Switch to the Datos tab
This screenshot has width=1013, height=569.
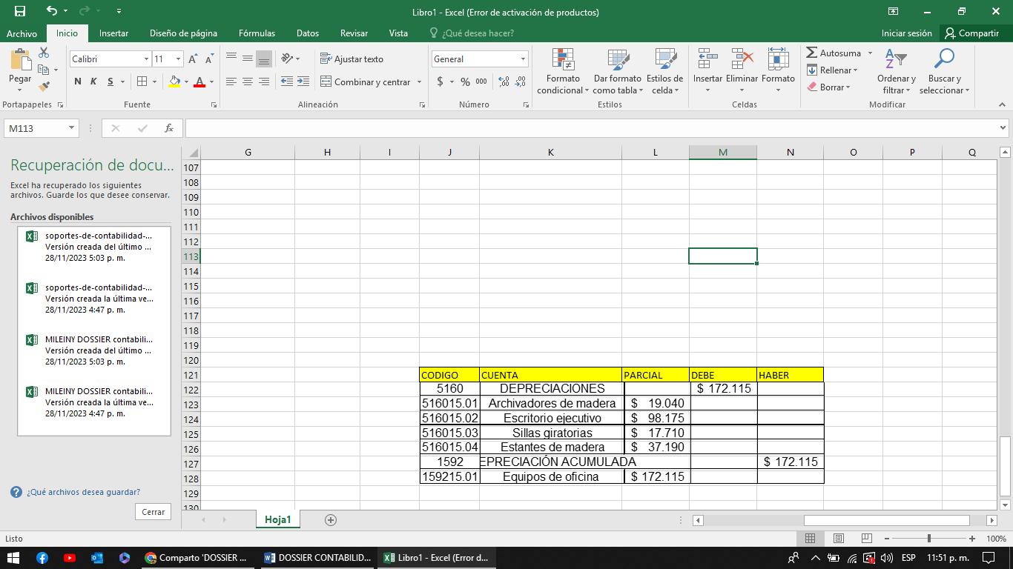tap(308, 33)
